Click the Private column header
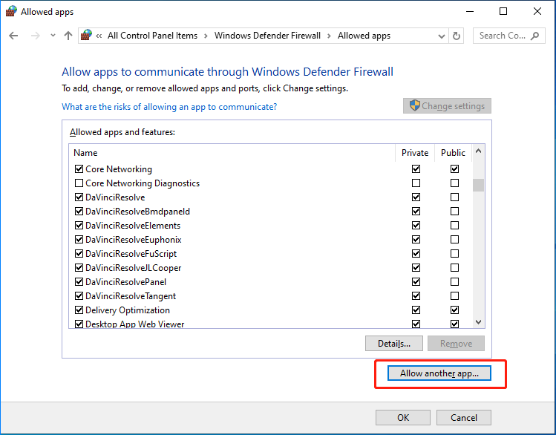 click(414, 153)
